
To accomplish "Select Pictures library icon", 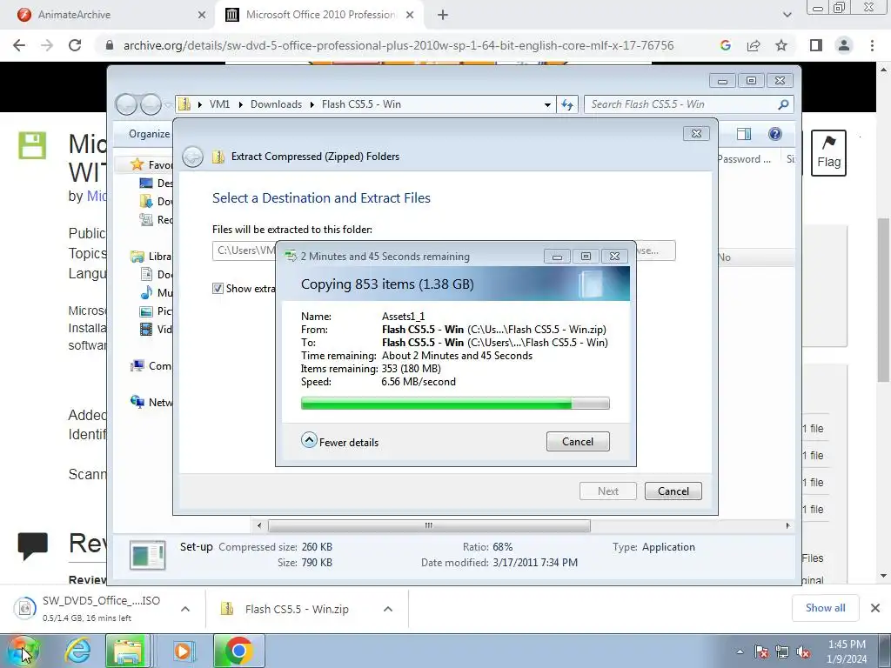I will tap(146, 311).
